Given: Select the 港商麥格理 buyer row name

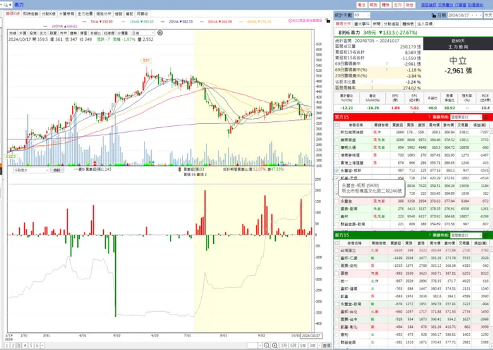Looking at the screenshot, I should tap(352, 155).
